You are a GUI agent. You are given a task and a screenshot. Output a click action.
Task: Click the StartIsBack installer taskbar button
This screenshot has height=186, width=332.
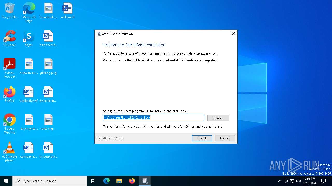145,181
